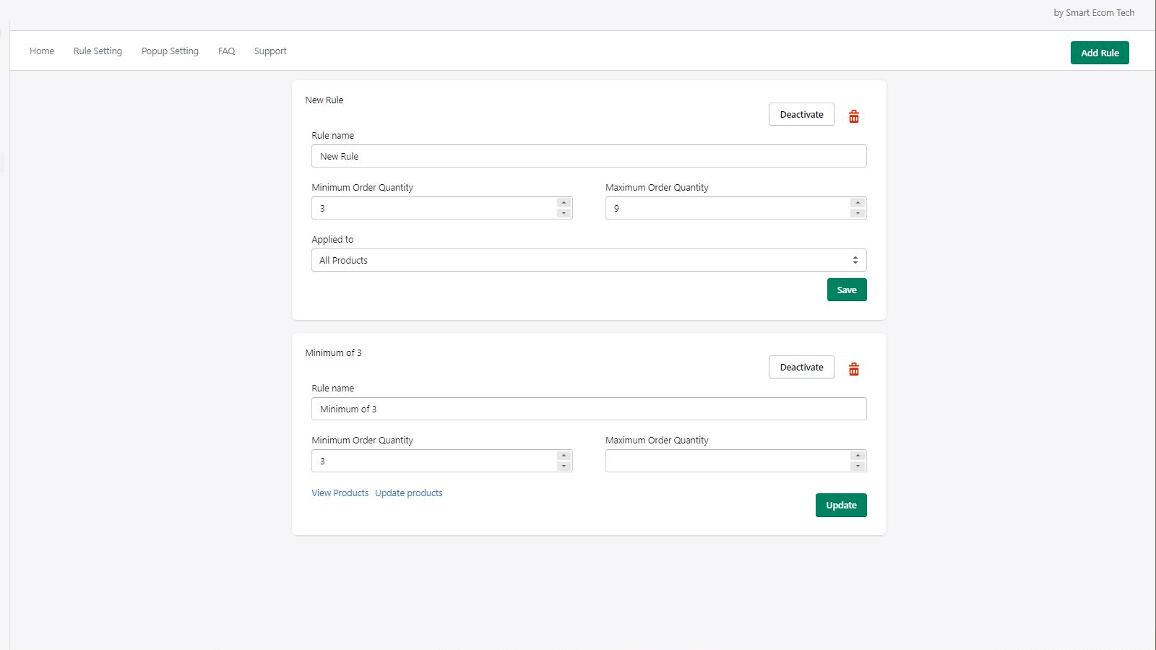Open the FAQ page
The height and width of the screenshot is (650, 1156).
[x=226, y=51]
